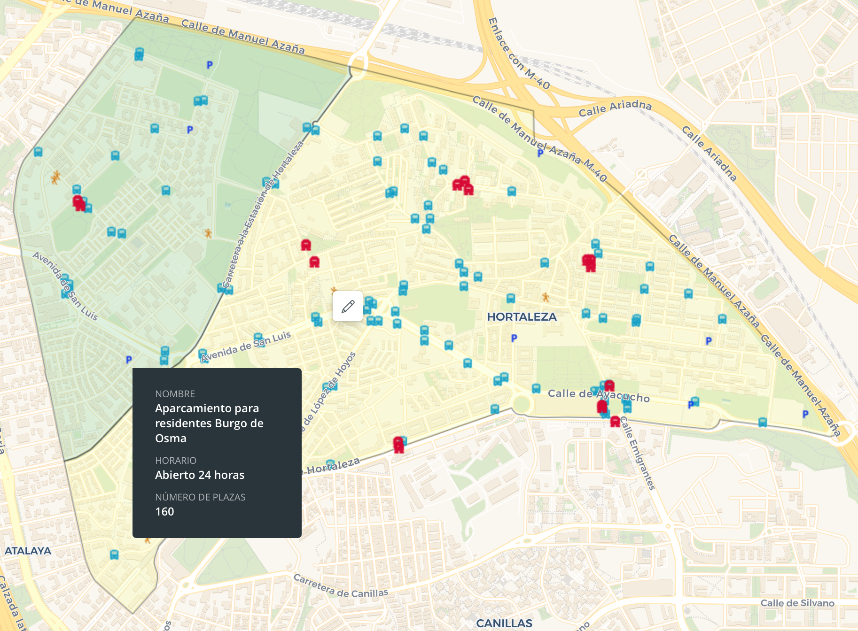The height and width of the screenshot is (631, 858).
Task: Click the pencil edit button
Action: point(348,307)
